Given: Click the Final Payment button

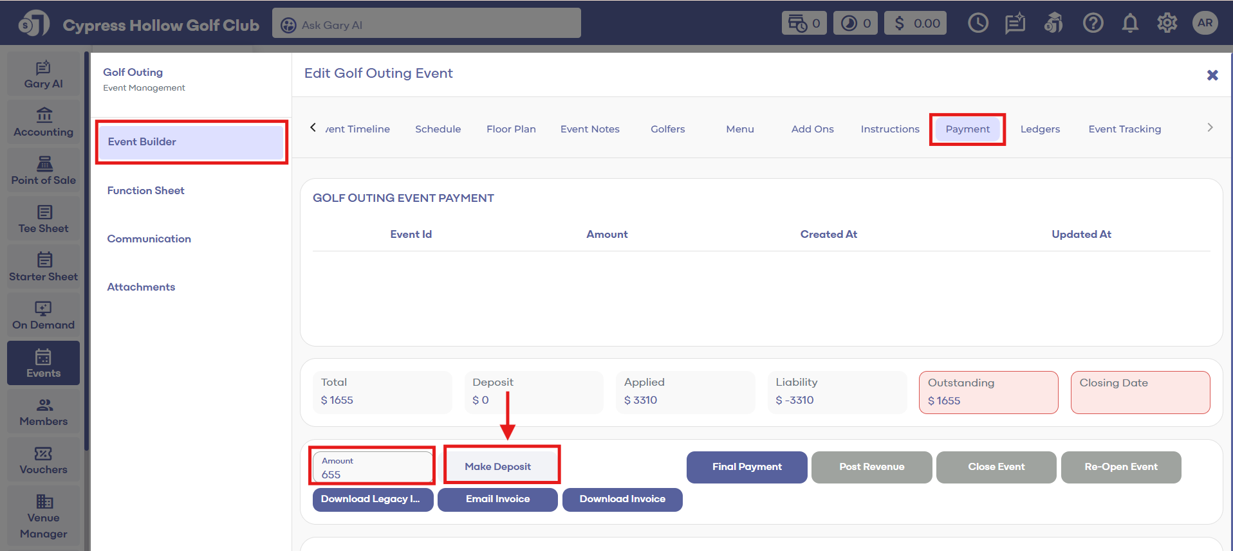Looking at the screenshot, I should [x=746, y=467].
